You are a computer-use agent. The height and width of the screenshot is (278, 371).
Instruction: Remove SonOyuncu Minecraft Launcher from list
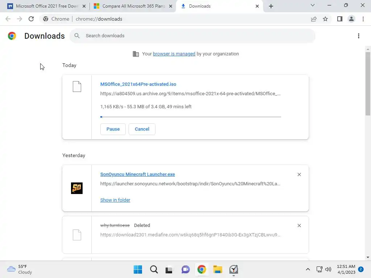(x=299, y=174)
